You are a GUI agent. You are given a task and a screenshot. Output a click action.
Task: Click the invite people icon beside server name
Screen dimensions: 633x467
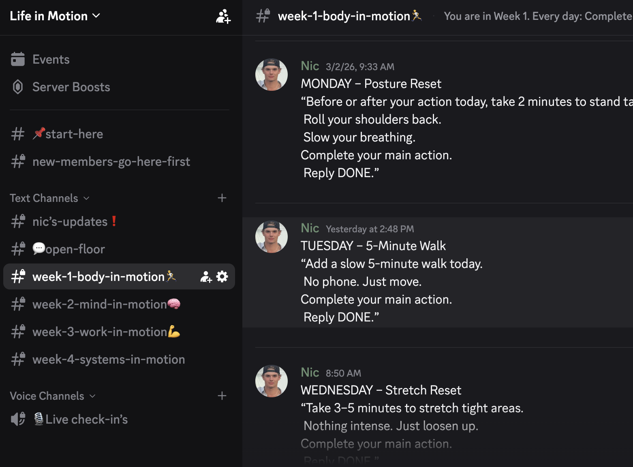(223, 16)
